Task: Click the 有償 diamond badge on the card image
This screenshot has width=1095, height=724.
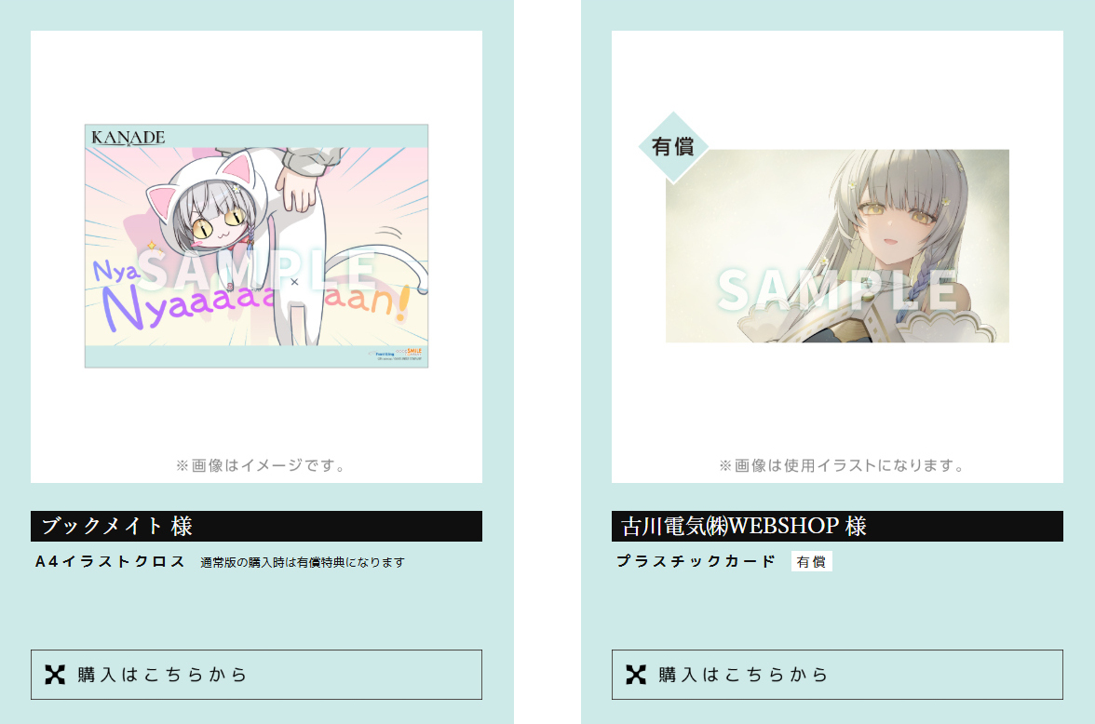Action: (673, 147)
